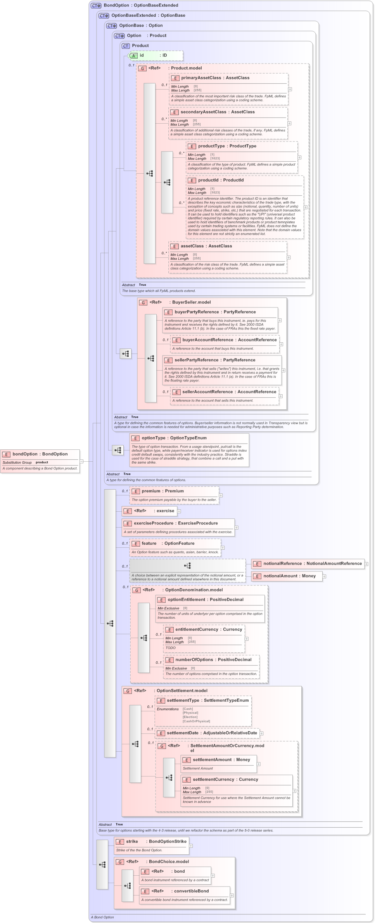This screenshot has width=375, height=923.
Task: Expand the notionalAmount : Money element
Action: 324,576
